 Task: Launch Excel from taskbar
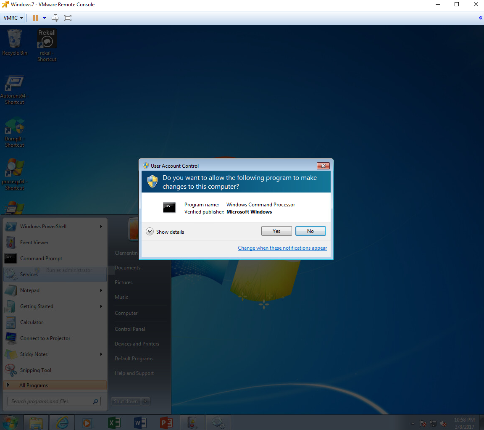[x=115, y=422]
